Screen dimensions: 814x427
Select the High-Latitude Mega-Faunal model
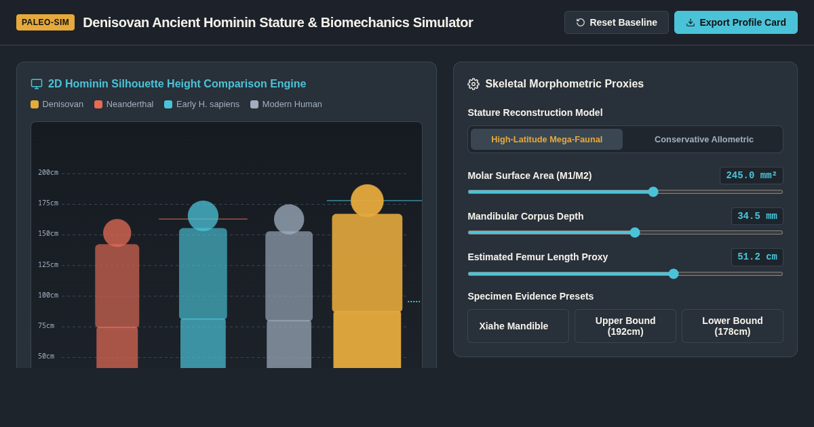[x=547, y=139]
